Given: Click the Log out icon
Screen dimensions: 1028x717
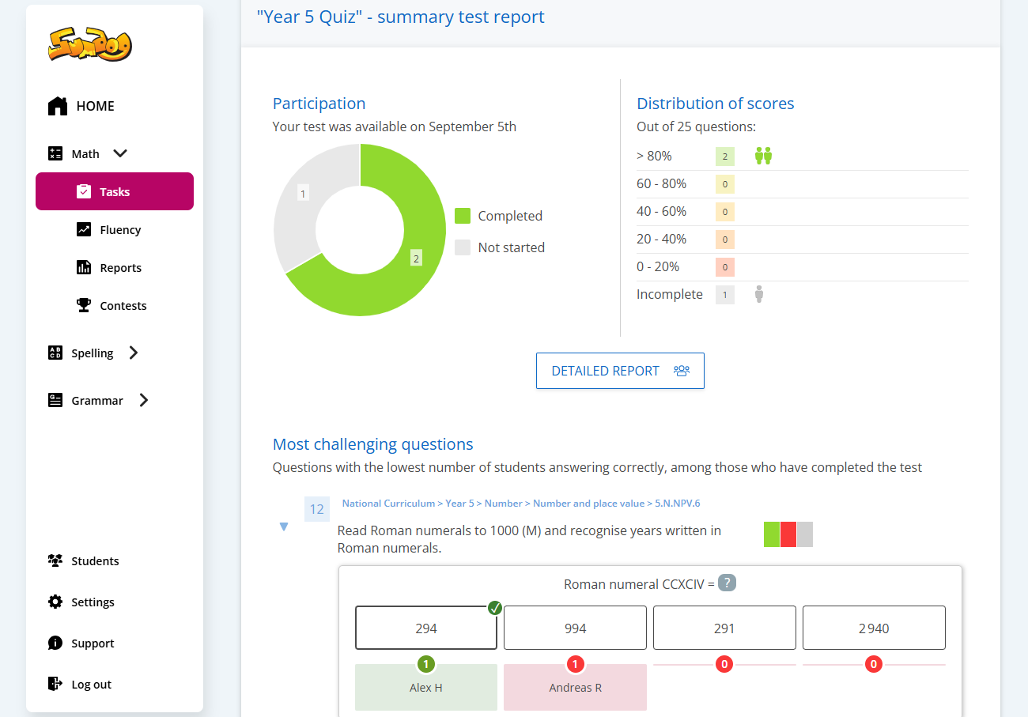Looking at the screenshot, I should 55,685.
